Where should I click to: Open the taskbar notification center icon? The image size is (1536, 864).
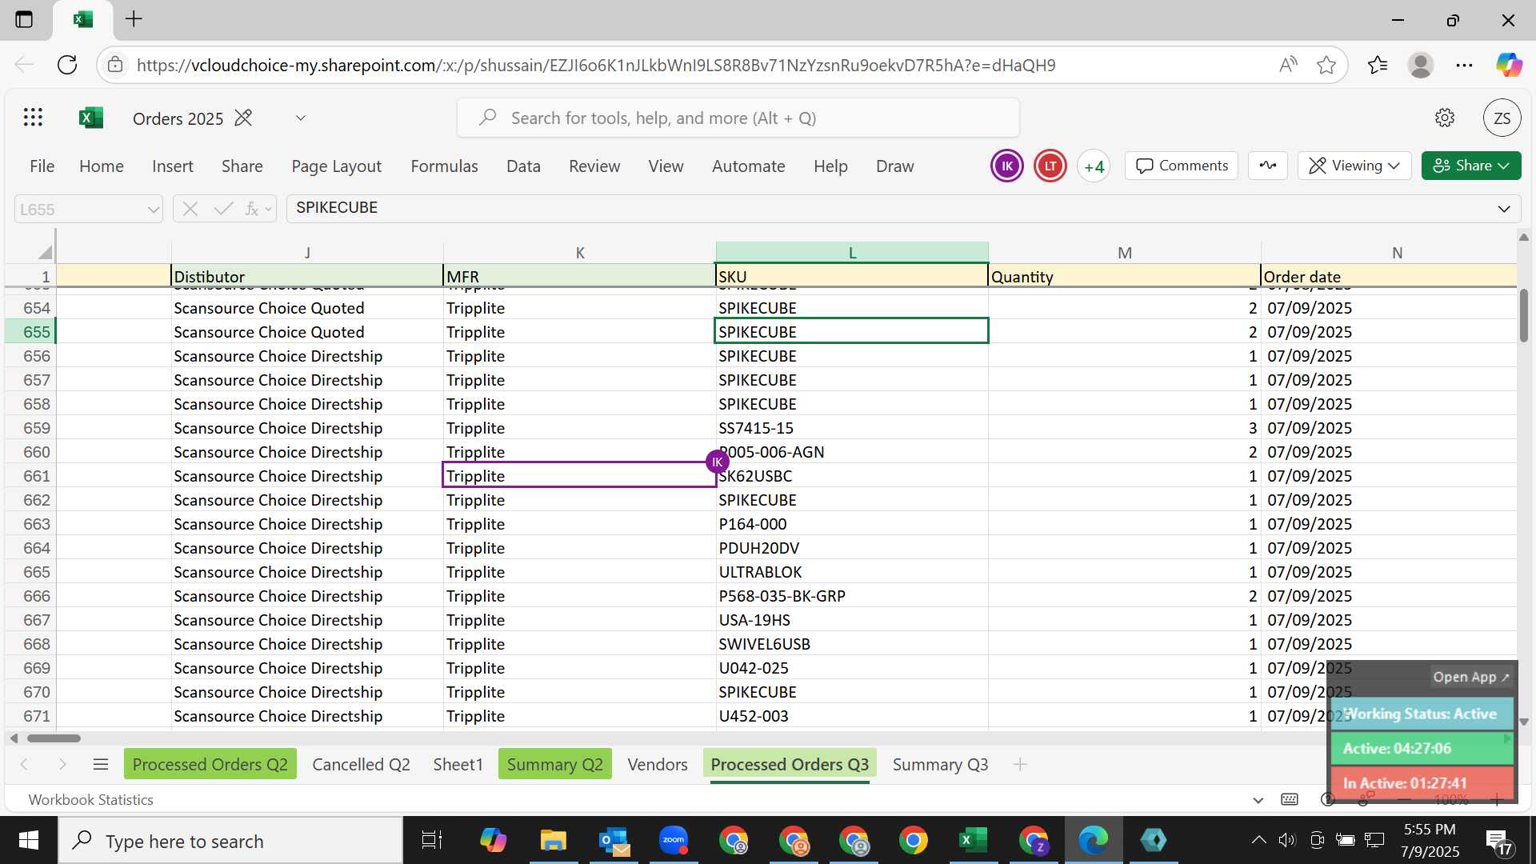tap(1499, 842)
